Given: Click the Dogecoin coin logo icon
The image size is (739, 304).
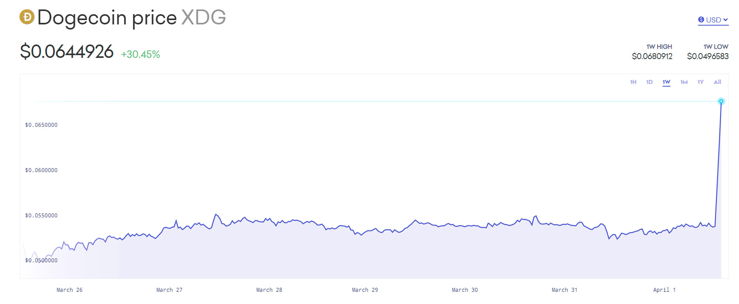Looking at the screenshot, I should click(27, 17).
